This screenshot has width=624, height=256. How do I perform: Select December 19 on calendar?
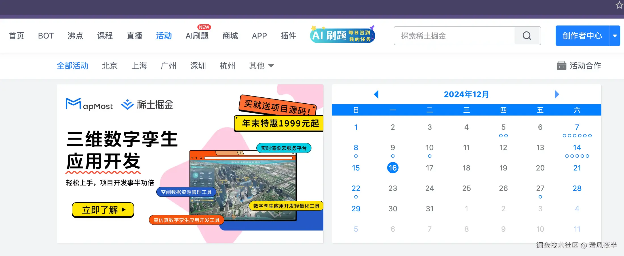click(503, 168)
